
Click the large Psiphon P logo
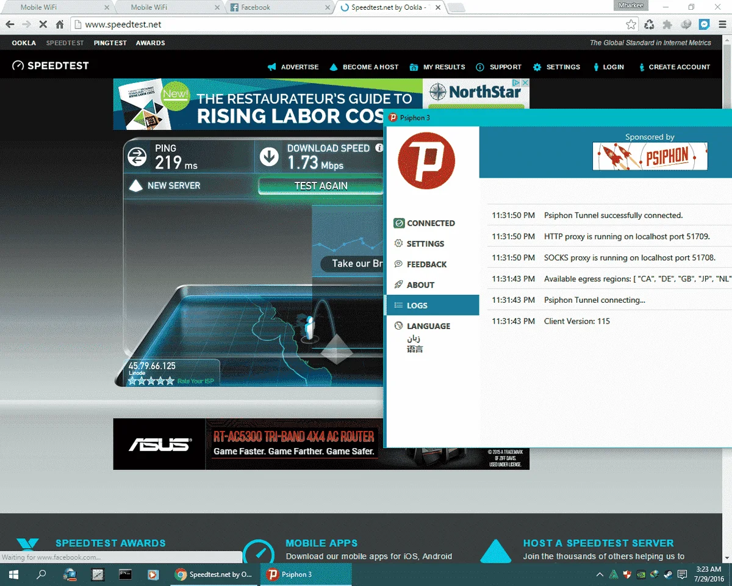426,161
